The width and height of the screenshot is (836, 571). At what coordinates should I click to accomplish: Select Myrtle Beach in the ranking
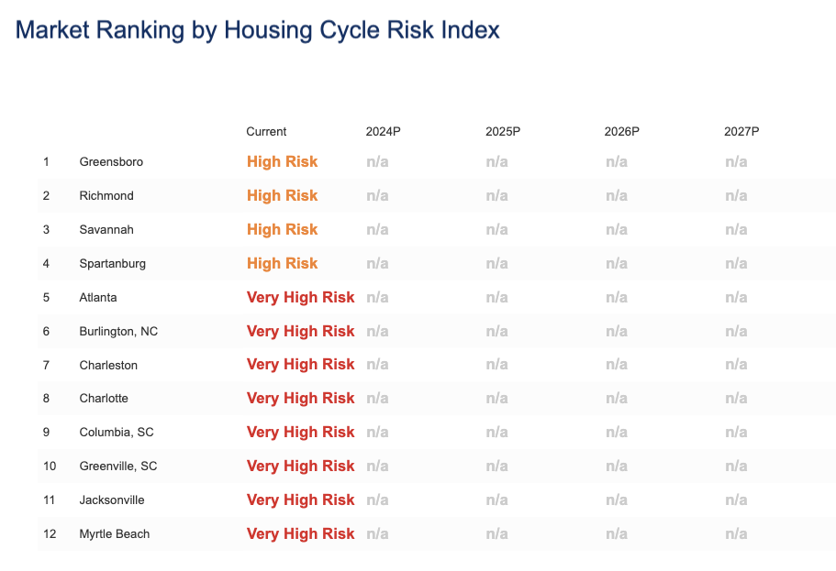(x=115, y=534)
